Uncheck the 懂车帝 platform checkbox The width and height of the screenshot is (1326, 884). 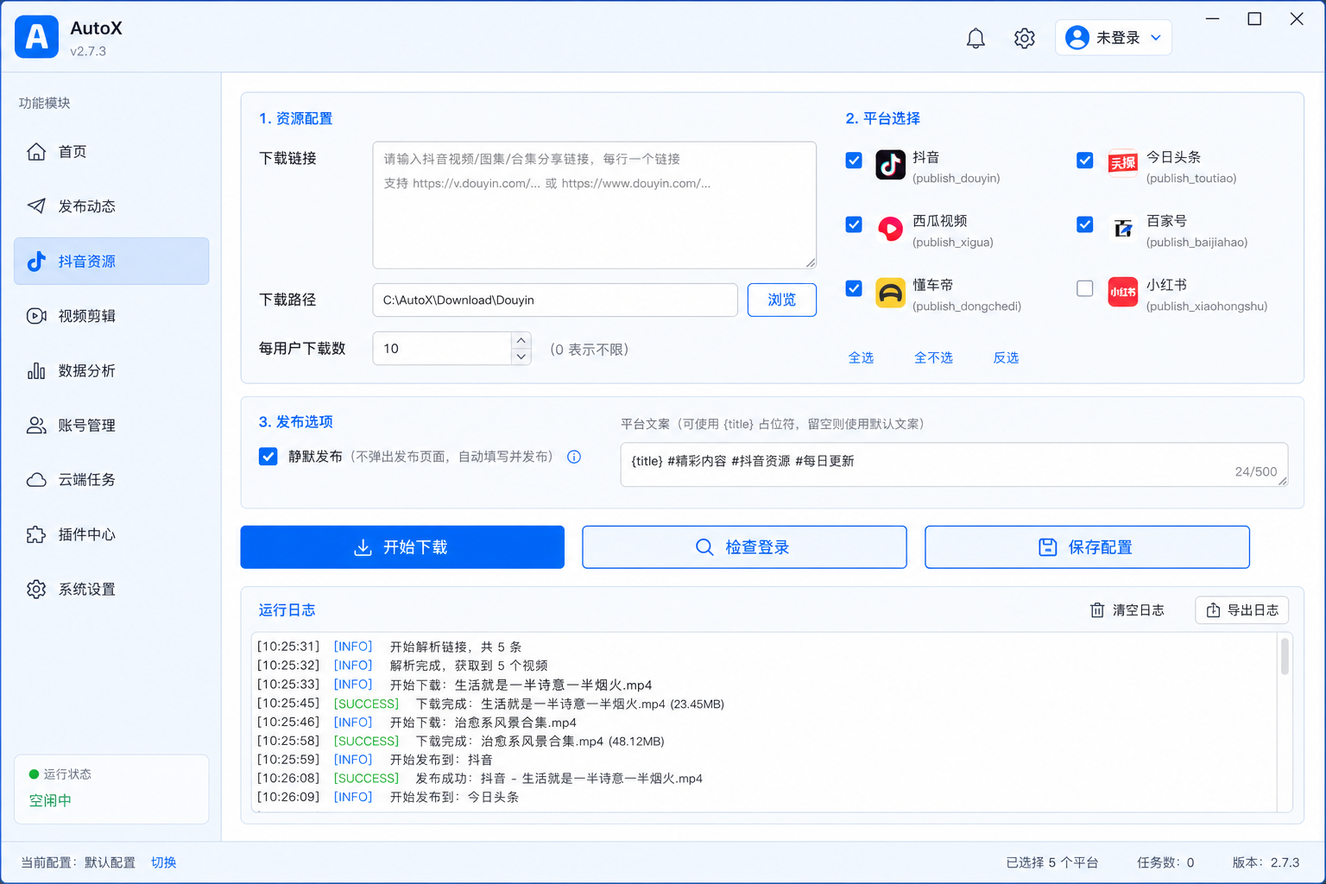tap(854, 288)
